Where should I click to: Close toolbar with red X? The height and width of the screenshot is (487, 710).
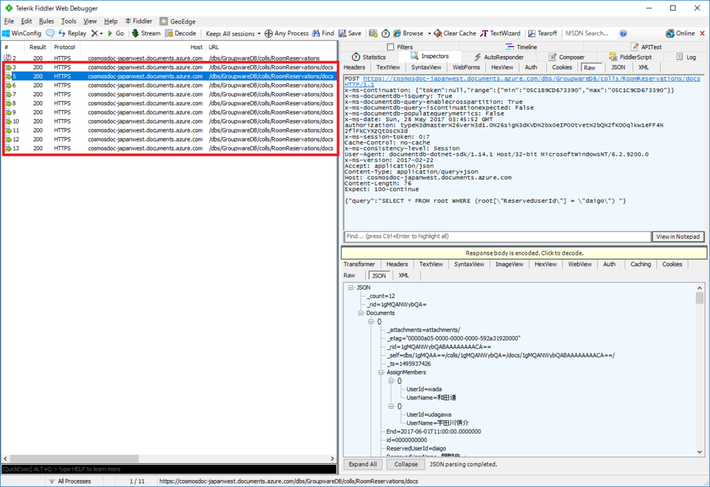(702, 33)
